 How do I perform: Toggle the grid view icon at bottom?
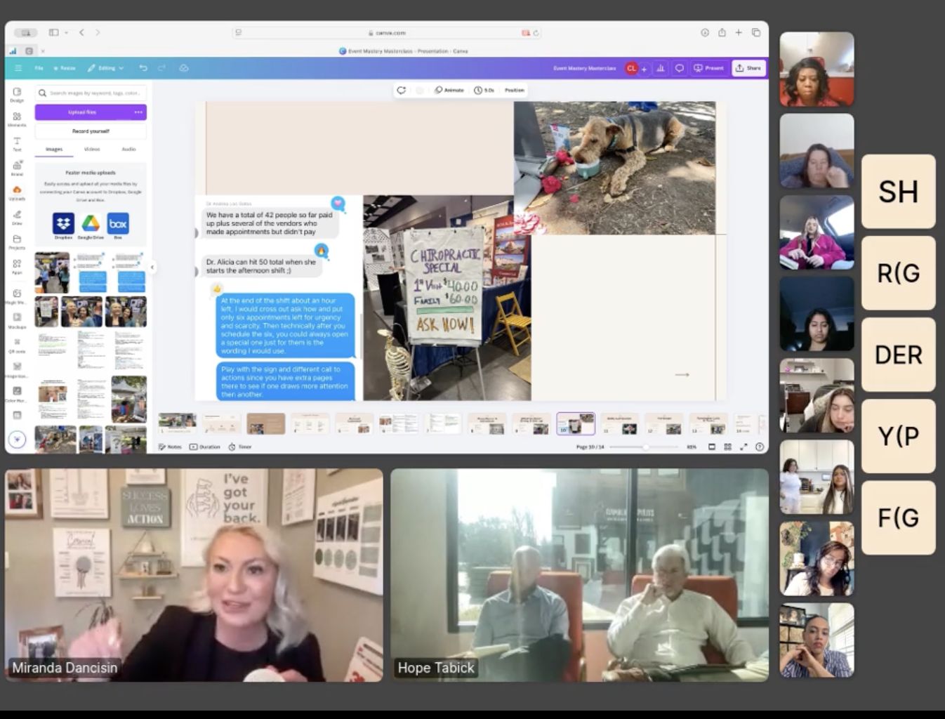click(x=727, y=447)
